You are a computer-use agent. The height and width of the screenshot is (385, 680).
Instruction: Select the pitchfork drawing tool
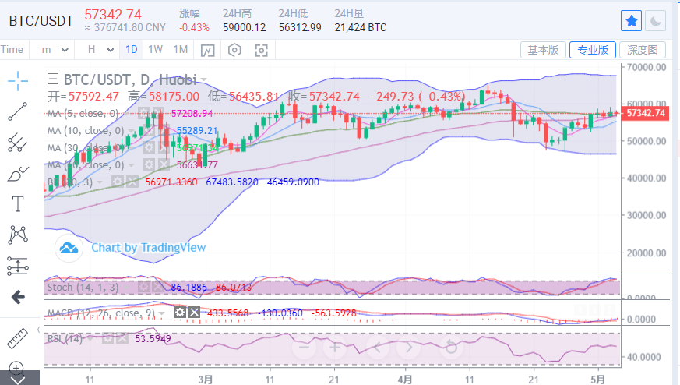[18, 143]
